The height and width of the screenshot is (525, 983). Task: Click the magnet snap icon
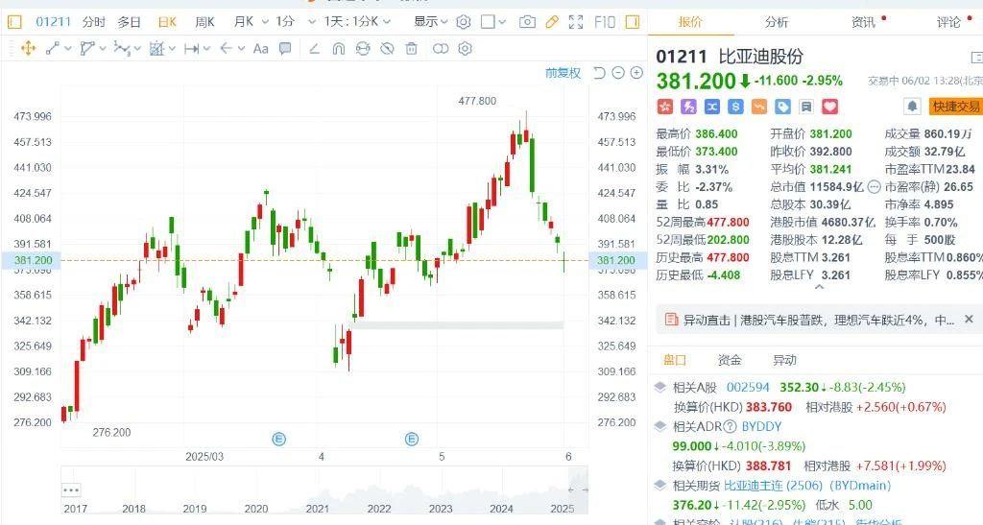click(337, 48)
